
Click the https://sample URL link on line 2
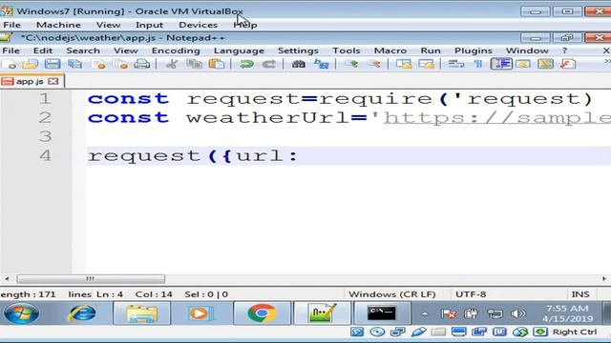(496, 118)
